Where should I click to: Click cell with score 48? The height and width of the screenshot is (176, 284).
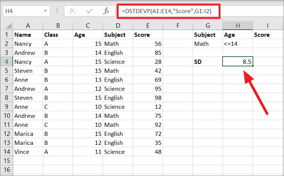click(148, 152)
